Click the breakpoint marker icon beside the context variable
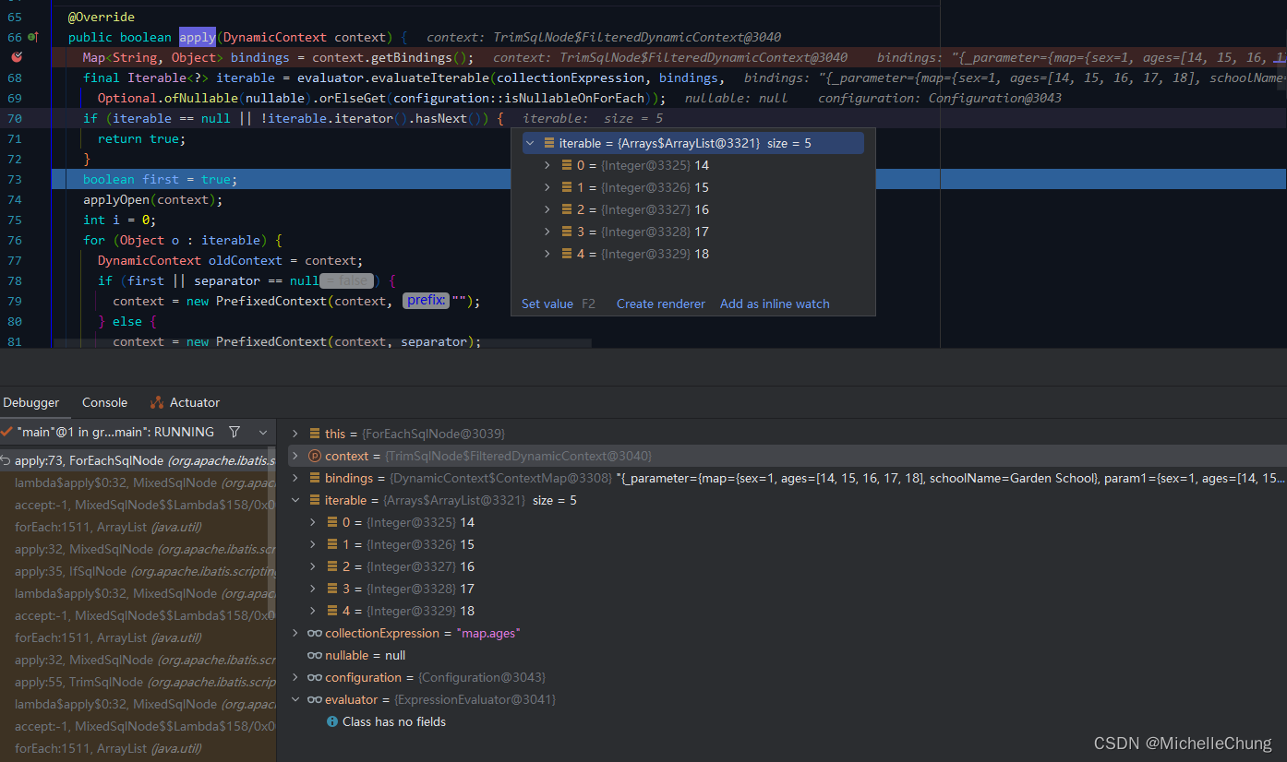 [314, 455]
